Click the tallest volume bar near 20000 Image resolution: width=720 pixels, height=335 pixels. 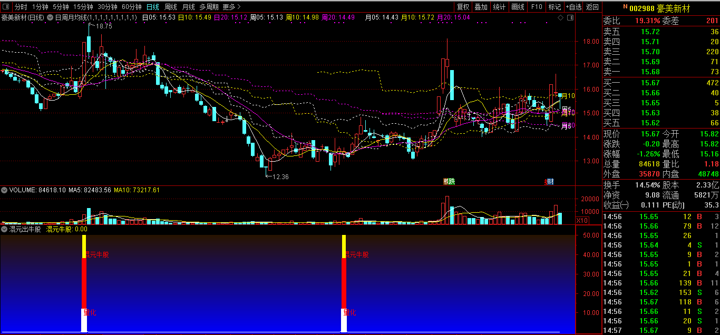[x=447, y=210]
